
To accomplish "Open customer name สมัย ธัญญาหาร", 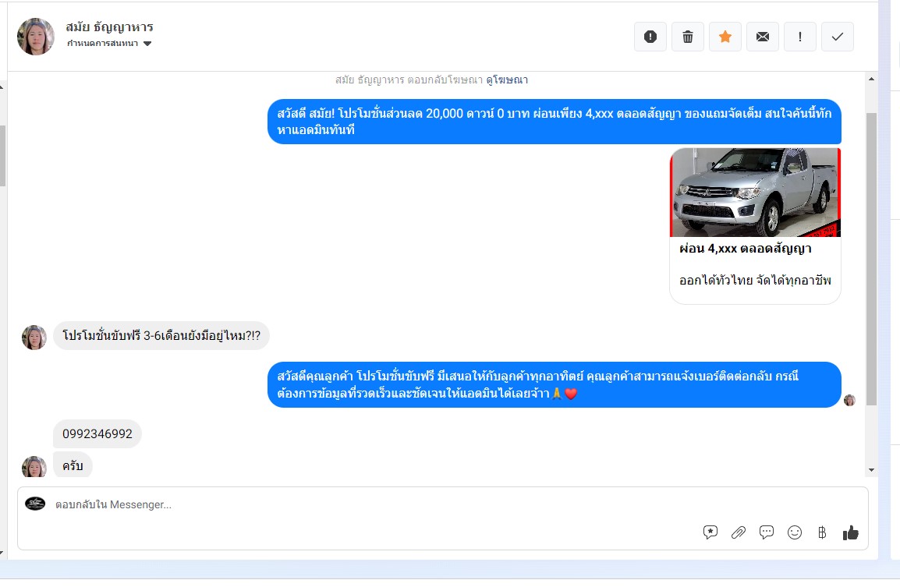I will click(x=109, y=27).
